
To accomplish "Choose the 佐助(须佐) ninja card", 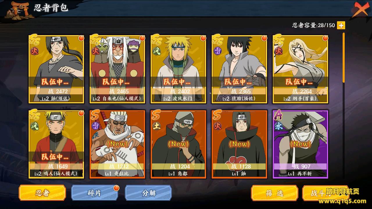I will [239, 69].
